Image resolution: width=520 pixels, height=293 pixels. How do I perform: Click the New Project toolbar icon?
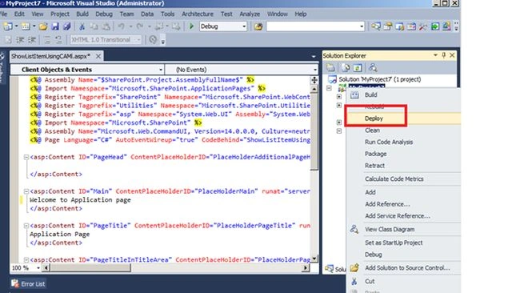[x=8, y=26]
